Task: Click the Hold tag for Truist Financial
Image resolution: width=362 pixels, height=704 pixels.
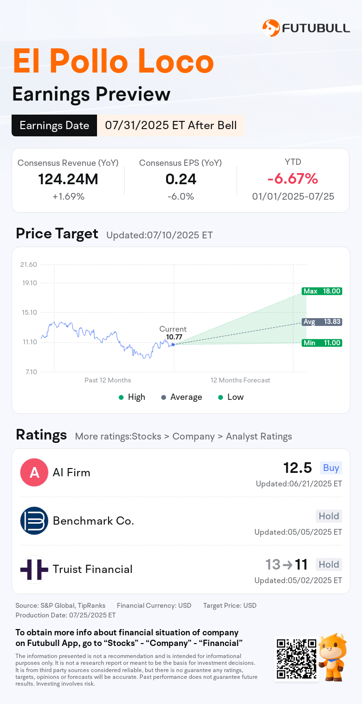Action: [x=329, y=564]
